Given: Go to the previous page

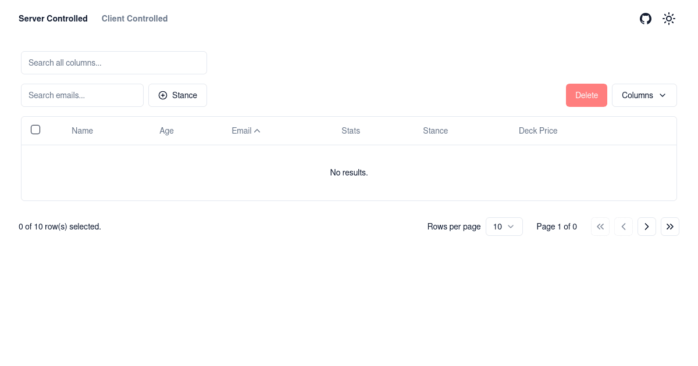Looking at the screenshot, I should 624,227.
